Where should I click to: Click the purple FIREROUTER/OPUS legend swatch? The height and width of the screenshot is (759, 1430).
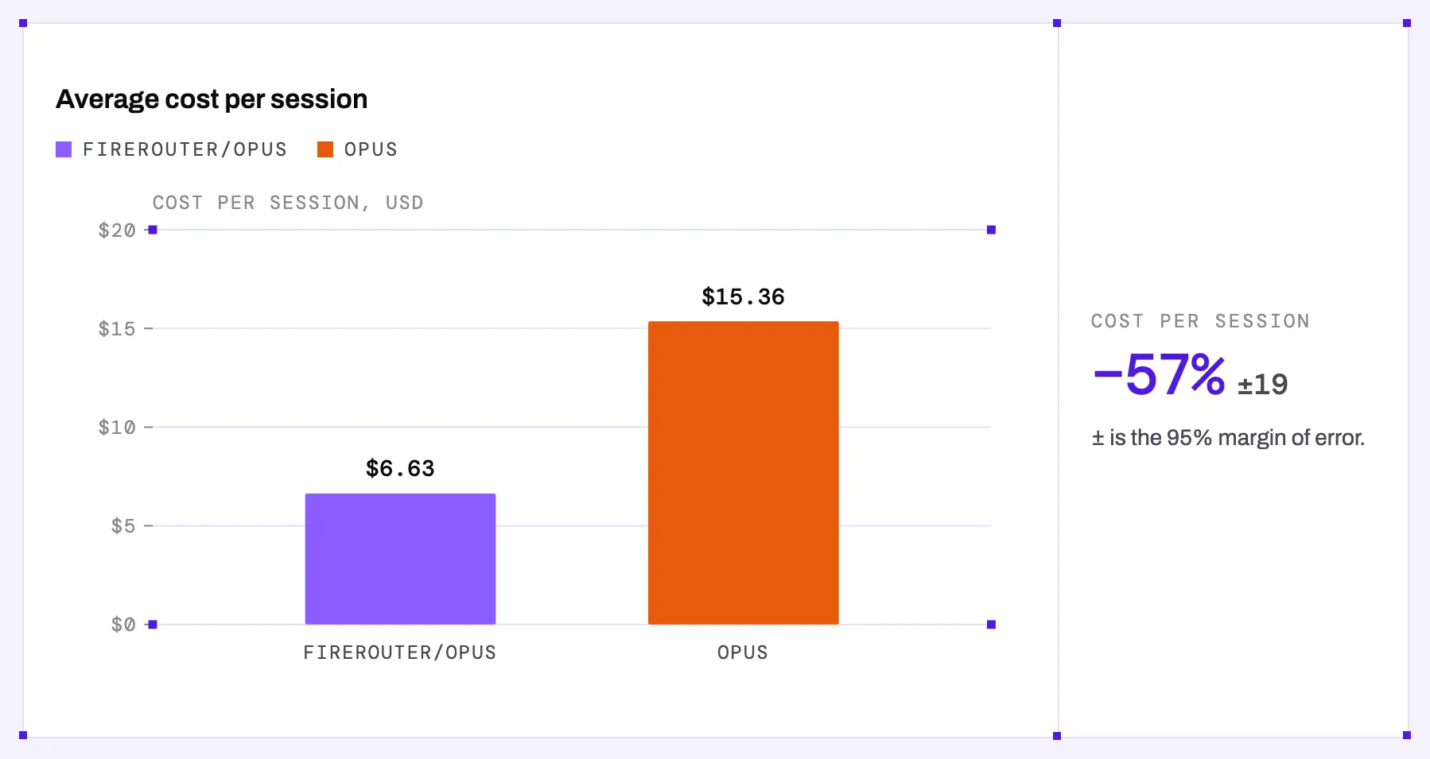point(64,149)
